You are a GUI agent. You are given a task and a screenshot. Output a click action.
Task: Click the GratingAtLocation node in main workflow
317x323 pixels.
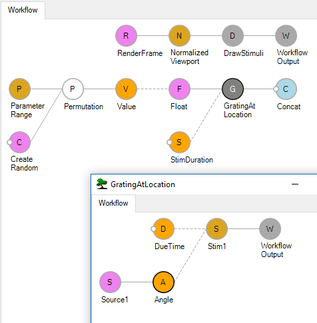pos(232,89)
